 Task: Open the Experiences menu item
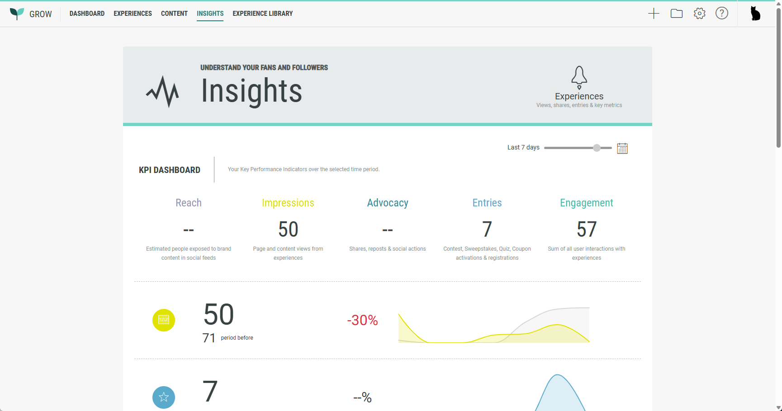coord(133,14)
